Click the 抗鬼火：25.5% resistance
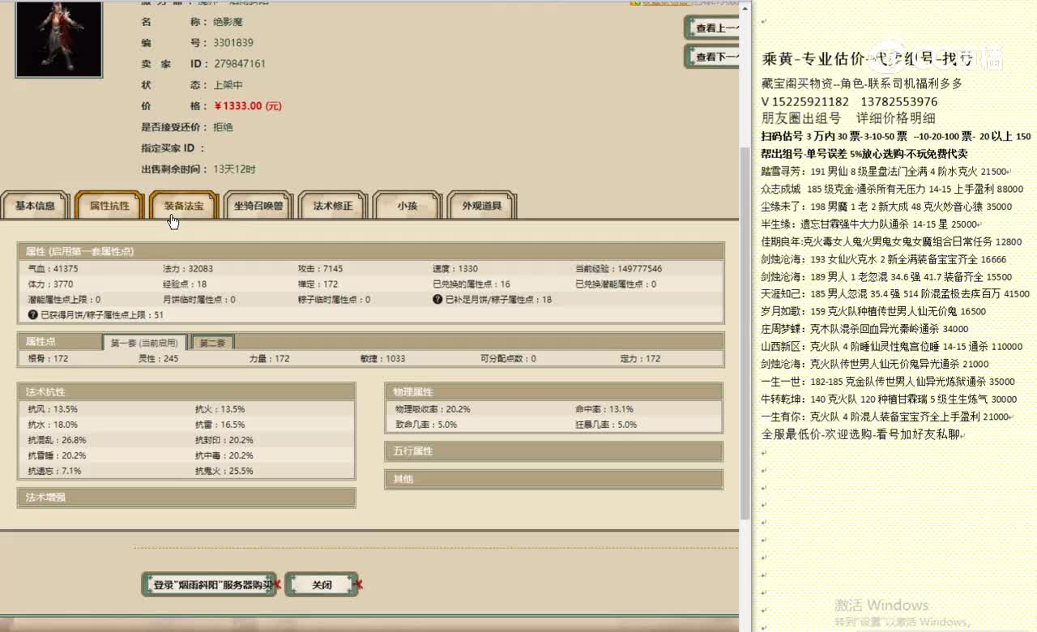This screenshot has width=1037, height=632. [224, 471]
